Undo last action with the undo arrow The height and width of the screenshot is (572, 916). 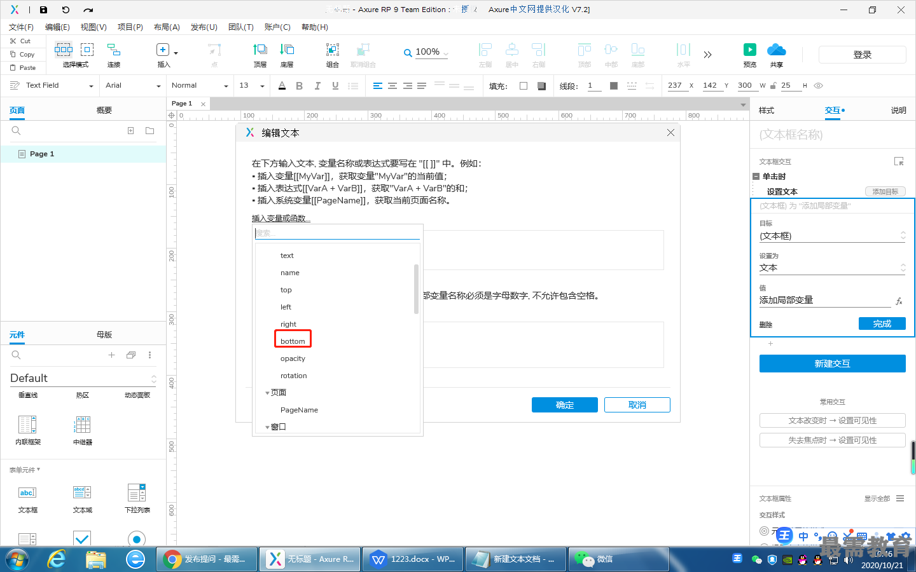tap(66, 10)
